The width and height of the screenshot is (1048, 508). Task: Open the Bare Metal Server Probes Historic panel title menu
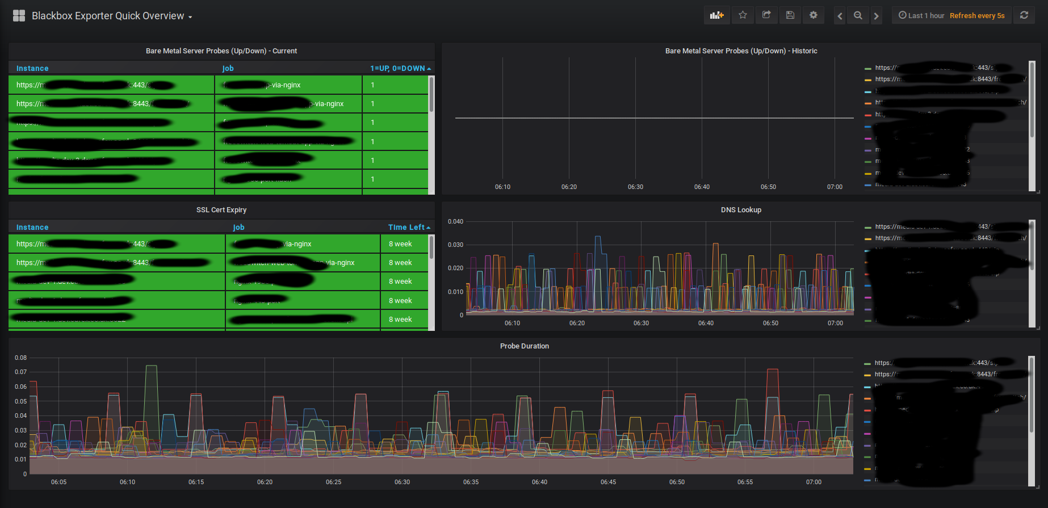point(741,51)
